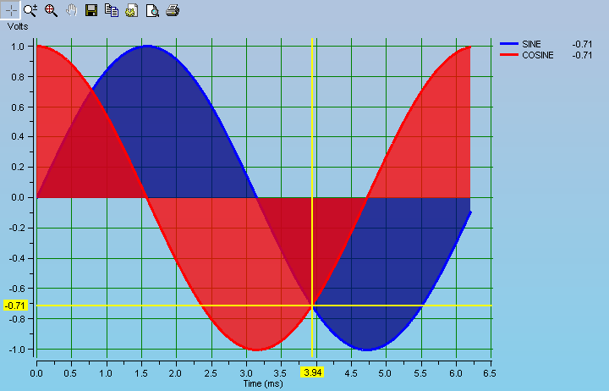Open print preview from toolbar
Image resolution: width=609 pixels, height=391 pixels.
152,10
